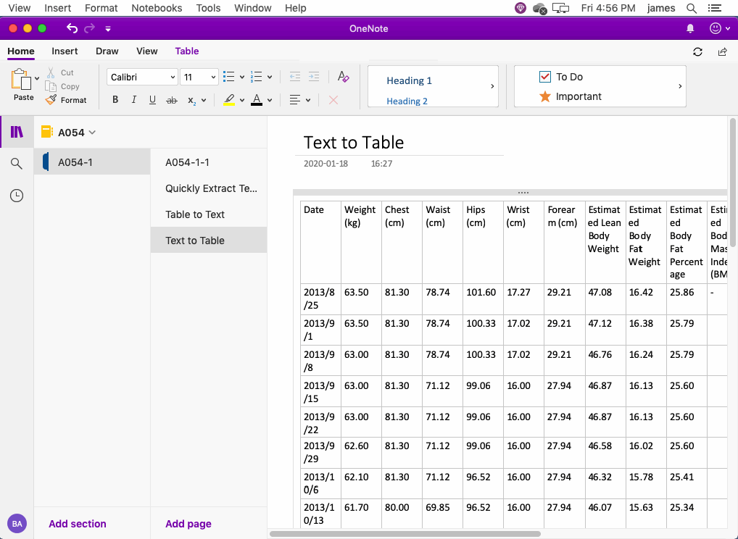
Task: Select the A054-1 section
Action: point(92,162)
